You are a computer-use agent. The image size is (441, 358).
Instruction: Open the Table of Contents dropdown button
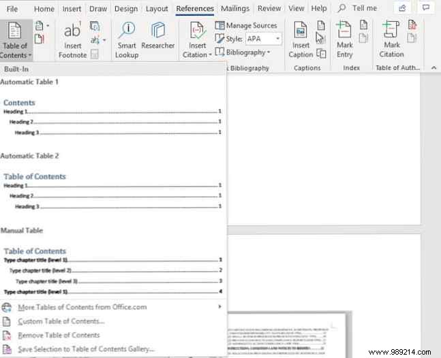pos(16,40)
